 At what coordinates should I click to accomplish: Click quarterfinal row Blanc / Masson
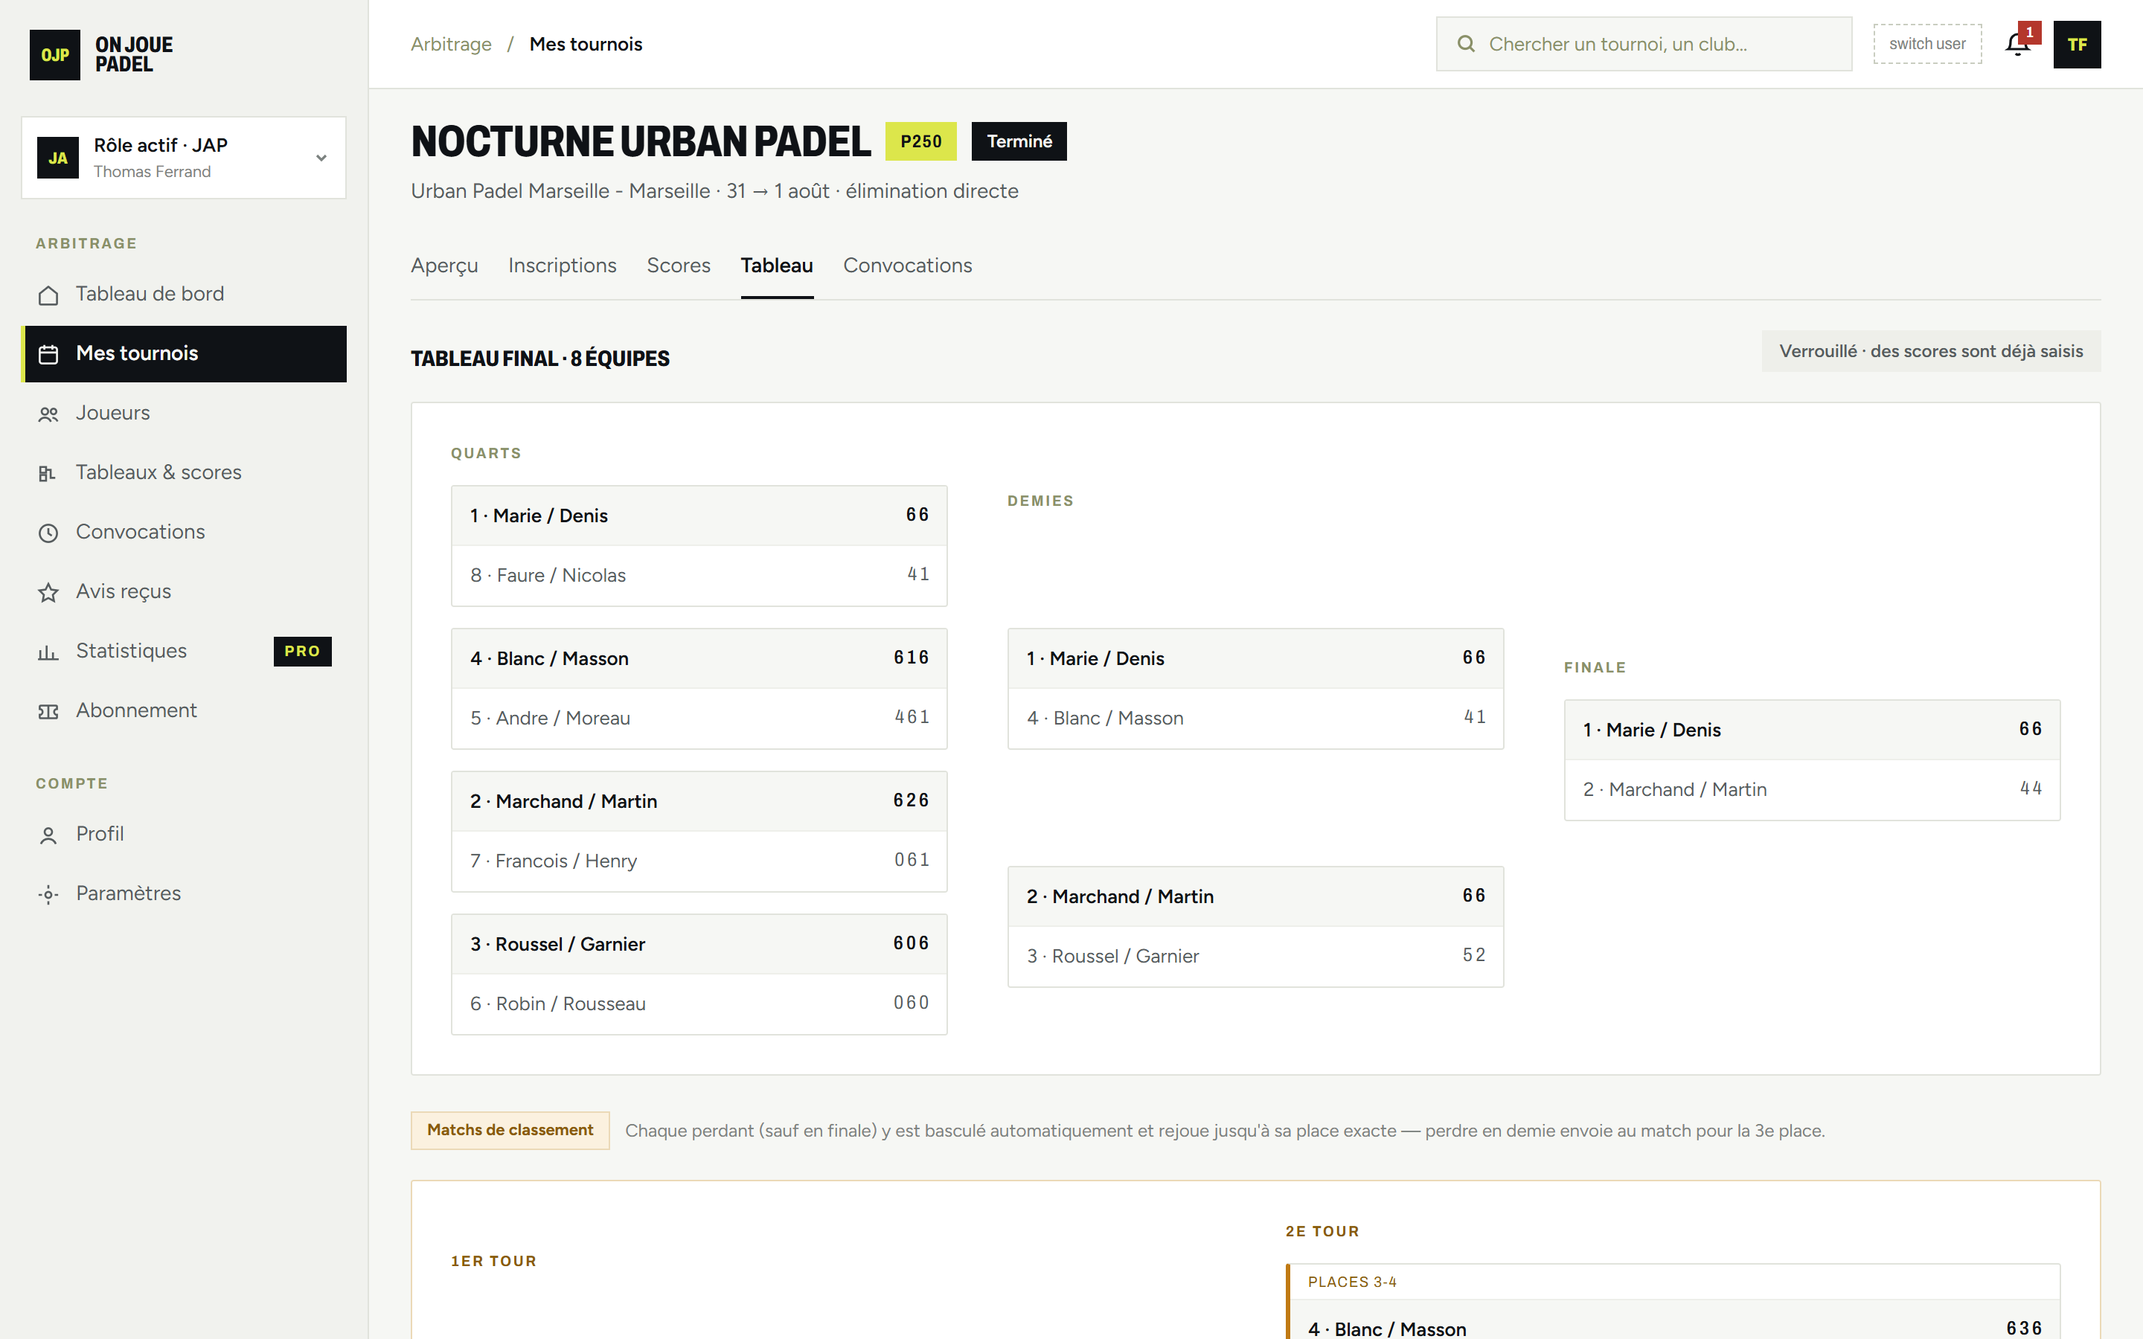coord(699,659)
